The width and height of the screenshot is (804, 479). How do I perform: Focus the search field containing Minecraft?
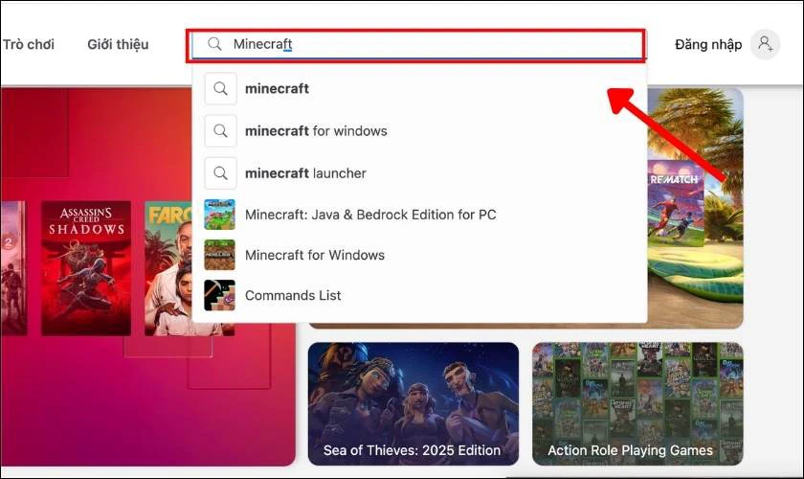(x=431, y=44)
